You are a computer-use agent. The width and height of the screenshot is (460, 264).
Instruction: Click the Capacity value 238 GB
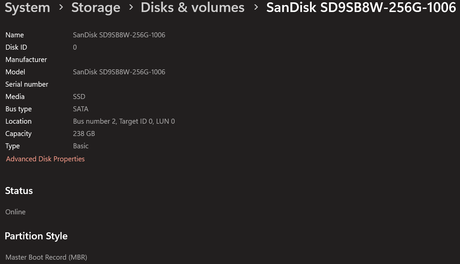click(x=84, y=134)
